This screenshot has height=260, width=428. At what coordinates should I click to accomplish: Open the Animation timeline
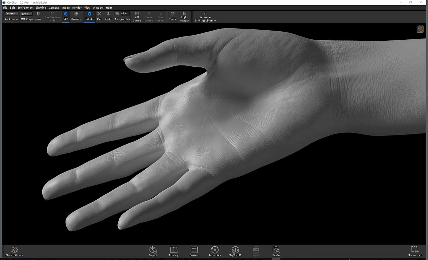[215, 251]
